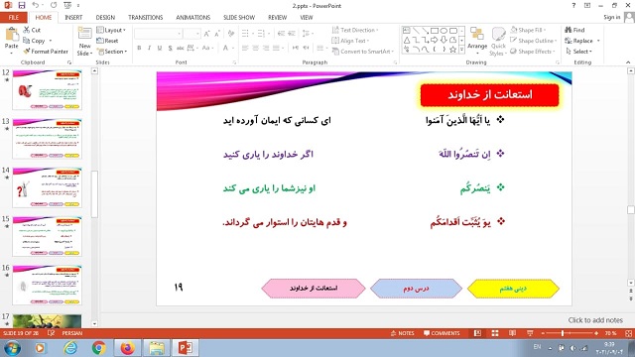
Task: Open Windows Start menu
Action: pyautogui.click(x=12, y=348)
